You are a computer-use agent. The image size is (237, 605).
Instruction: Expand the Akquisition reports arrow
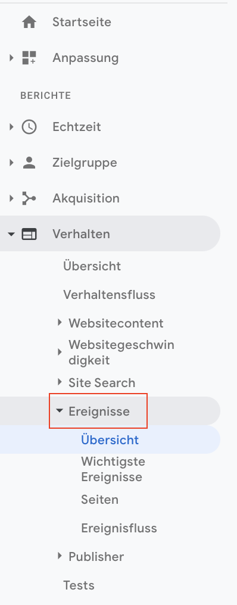pos(11,198)
